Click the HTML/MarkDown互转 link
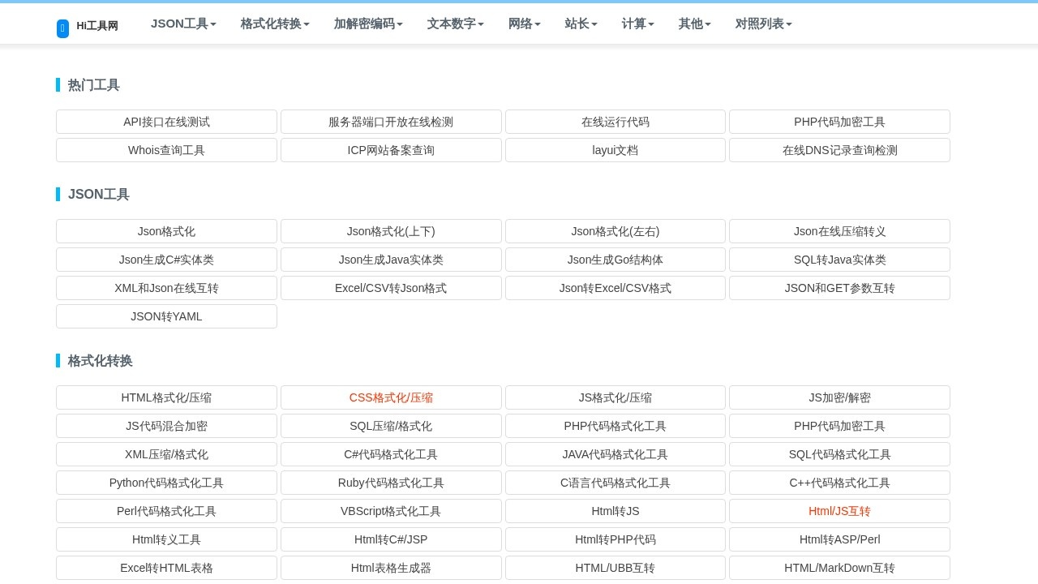The height and width of the screenshot is (584, 1038). [x=839, y=568]
